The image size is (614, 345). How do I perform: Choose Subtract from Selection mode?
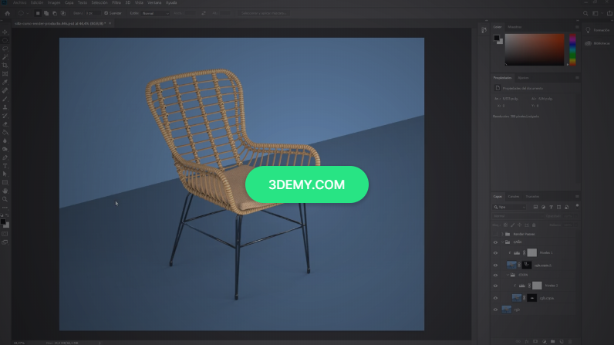click(55, 13)
